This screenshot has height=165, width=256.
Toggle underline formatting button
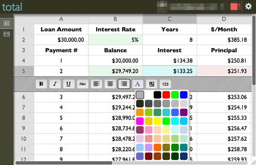coord(69,84)
